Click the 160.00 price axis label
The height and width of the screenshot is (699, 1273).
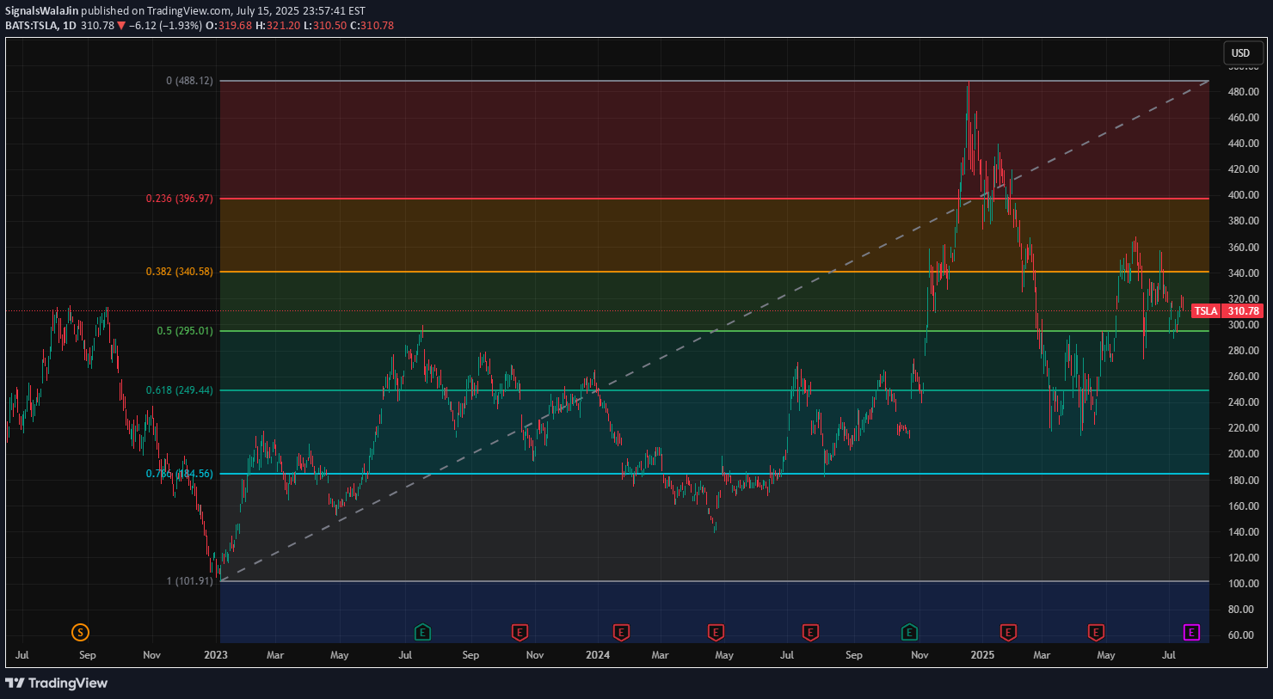tap(1244, 506)
